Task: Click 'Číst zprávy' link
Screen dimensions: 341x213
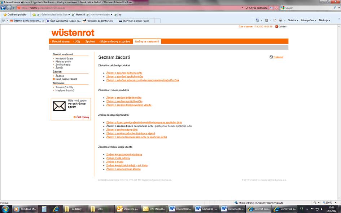Action: pyautogui.click(x=83, y=117)
